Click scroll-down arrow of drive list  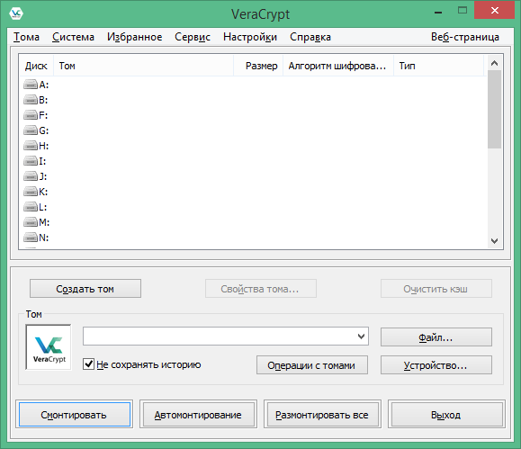[494, 240]
